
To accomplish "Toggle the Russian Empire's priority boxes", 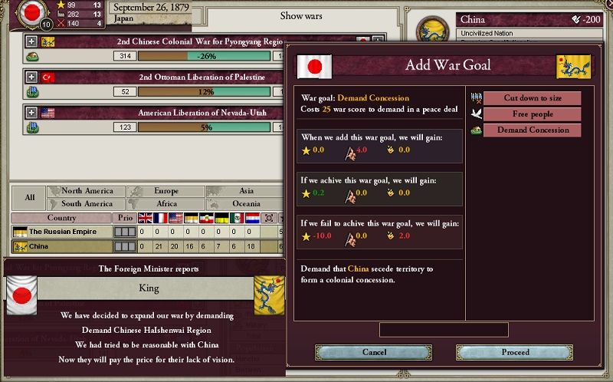I will pos(125,232).
